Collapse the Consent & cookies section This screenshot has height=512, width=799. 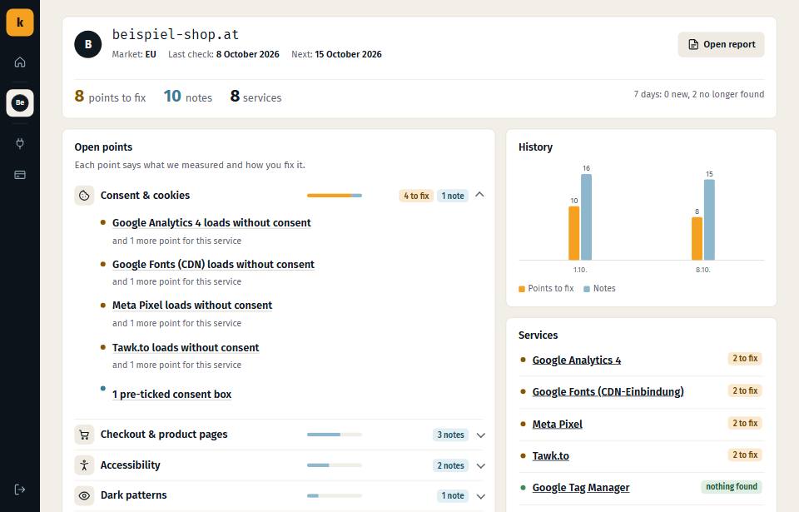pyautogui.click(x=479, y=195)
